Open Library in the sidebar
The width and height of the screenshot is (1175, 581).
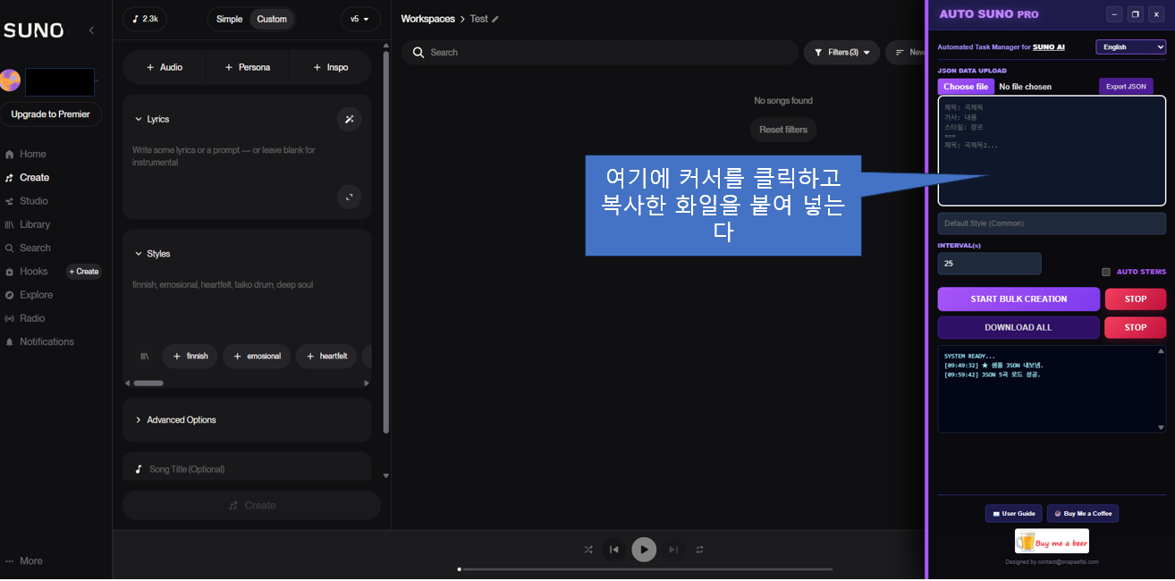[27, 224]
